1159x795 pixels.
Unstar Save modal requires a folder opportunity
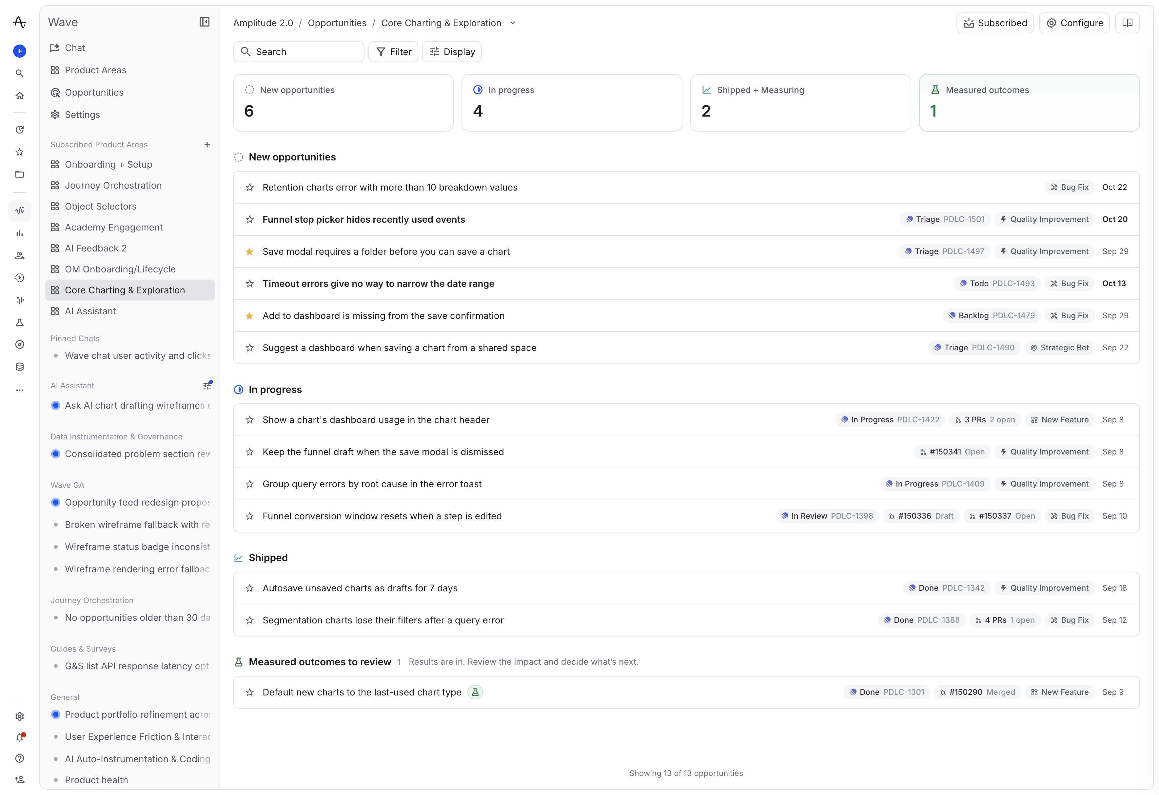click(x=250, y=252)
